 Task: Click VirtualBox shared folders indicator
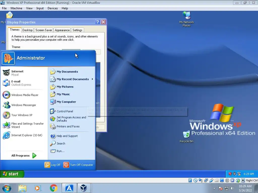coord(216,180)
